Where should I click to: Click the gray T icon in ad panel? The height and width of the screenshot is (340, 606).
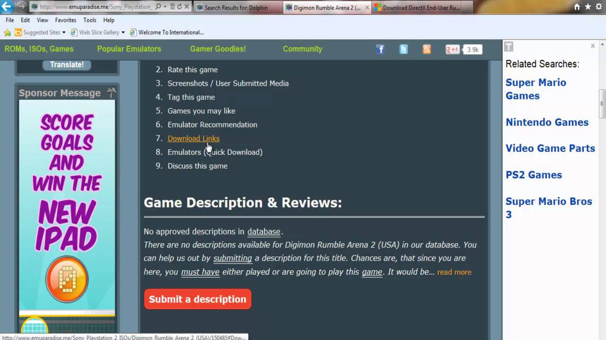508,46
